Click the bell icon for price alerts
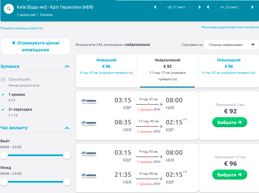The image size is (259, 193). (x=14, y=43)
